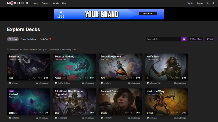Click comments icon on Teval or Nothing deck
Screen dimensions: 218x122
(80, 78)
